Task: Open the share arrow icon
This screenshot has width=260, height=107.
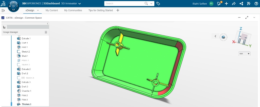Action: (x=234, y=3)
